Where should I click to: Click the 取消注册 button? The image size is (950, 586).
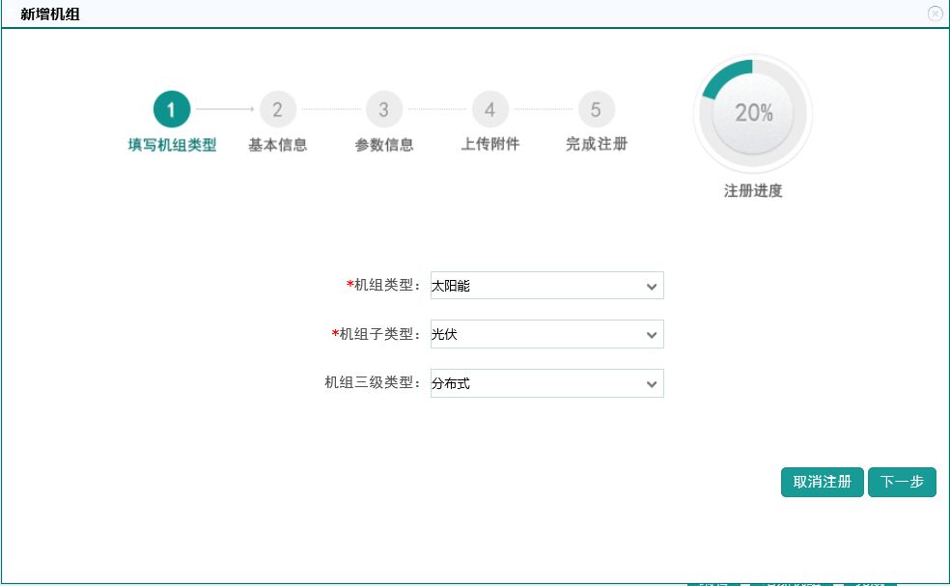click(822, 482)
